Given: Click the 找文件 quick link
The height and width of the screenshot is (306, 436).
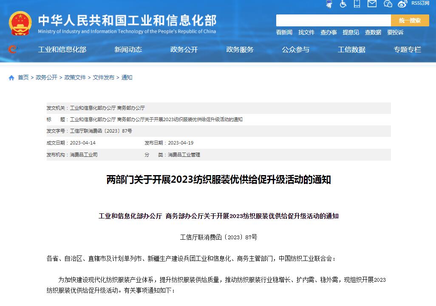Looking at the screenshot, I should (306, 32).
